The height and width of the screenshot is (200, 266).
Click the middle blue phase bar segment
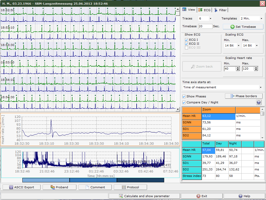tap(93, 180)
